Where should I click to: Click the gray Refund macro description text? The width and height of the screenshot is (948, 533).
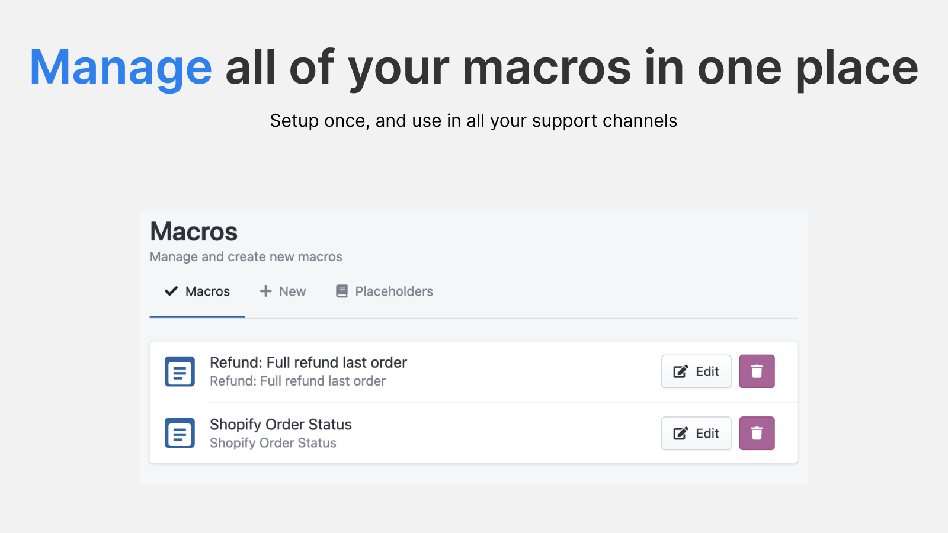pos(297,381)
